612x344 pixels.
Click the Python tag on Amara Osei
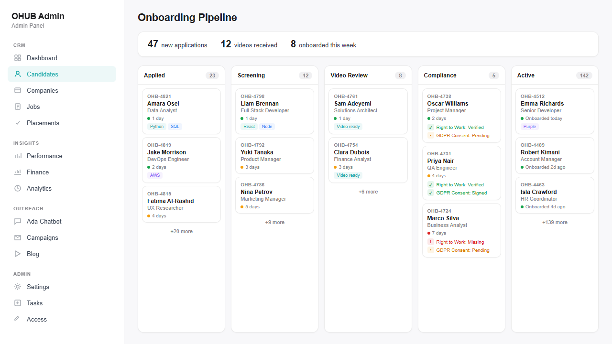point(157,127)
